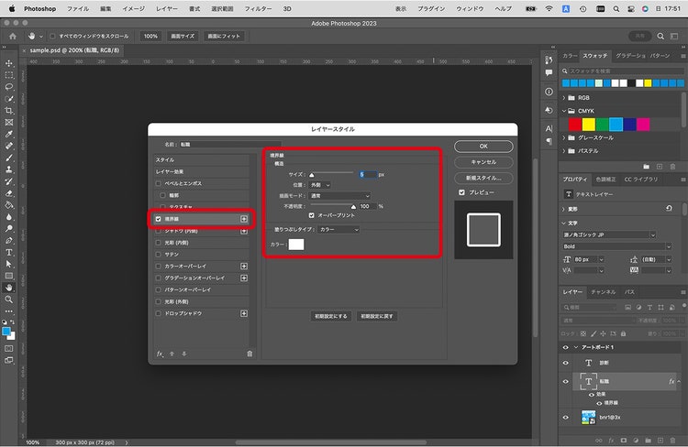The height and width of the screenshot is (447, 688).
Task: Select the Brush tool
Action: pyautogui.click(x=9, y=158)
